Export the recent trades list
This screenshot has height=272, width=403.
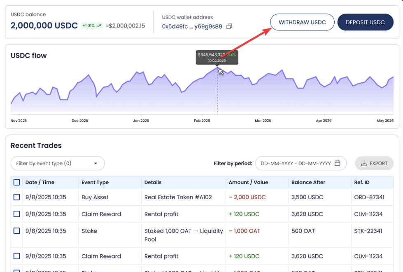[x=374, y=163]
